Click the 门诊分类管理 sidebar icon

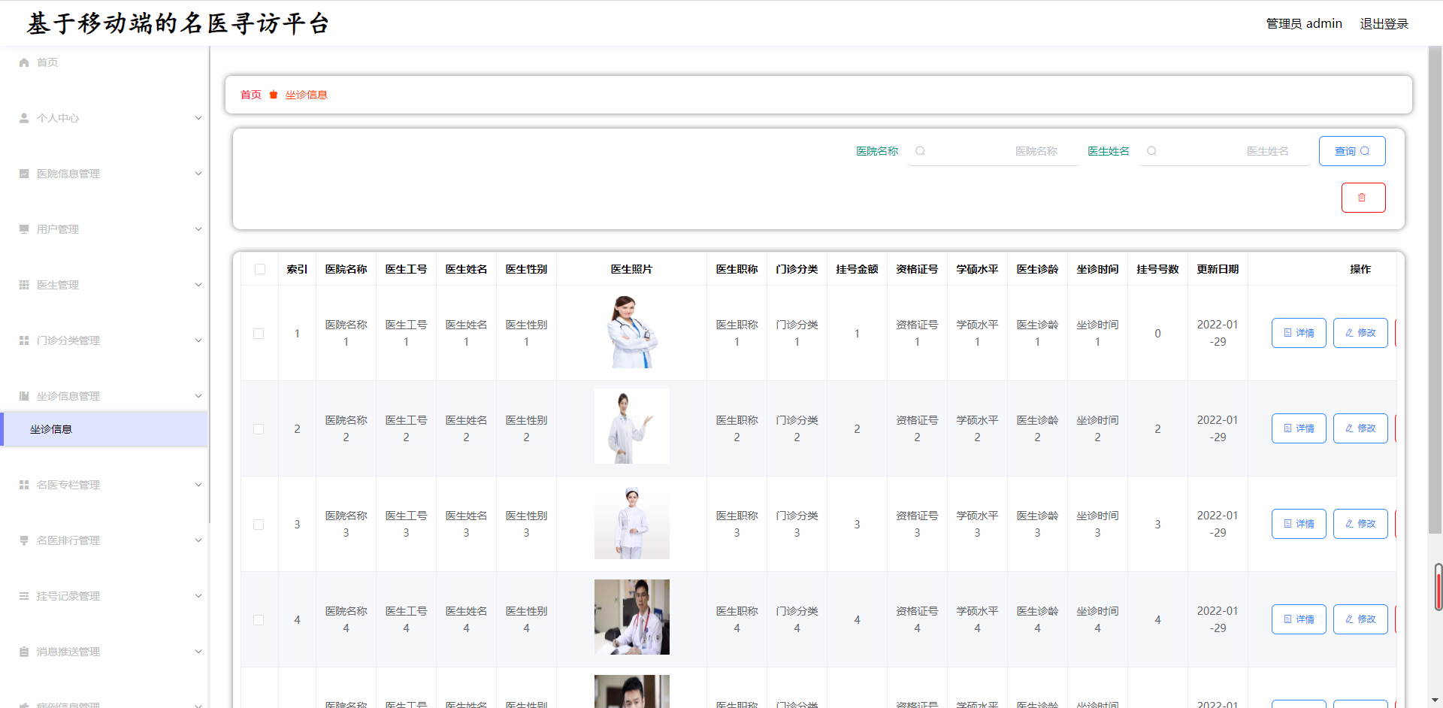[24, 340]
